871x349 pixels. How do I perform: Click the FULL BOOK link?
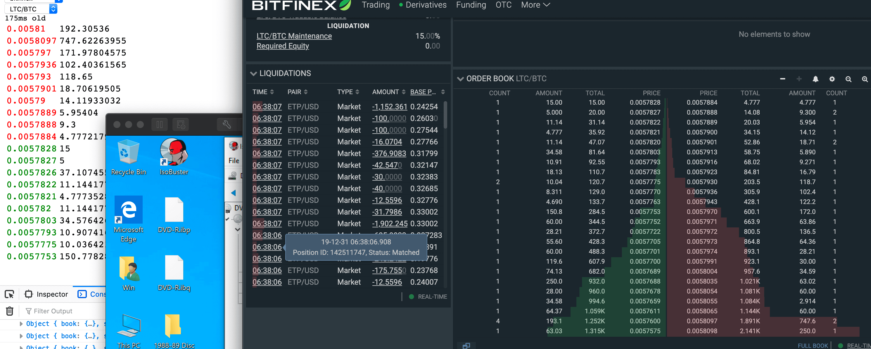pyautogui.click(x=813, y=345)
